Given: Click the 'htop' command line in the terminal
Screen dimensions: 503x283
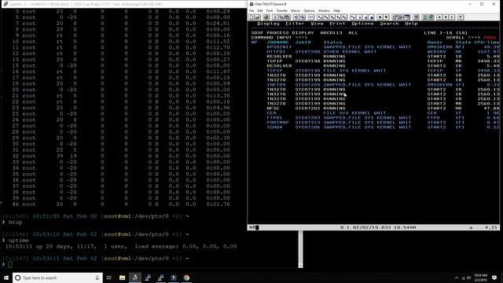Looking at the screenshot, I should [x=13, y=222].
